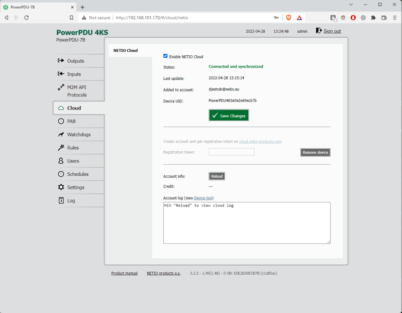Reload the account info
Image resolution: width=402 pixels, height=313 pixels.
point(217,176)
